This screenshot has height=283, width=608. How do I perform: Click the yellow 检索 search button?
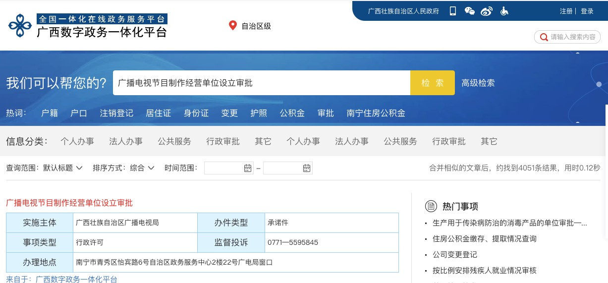pos(432,83)
